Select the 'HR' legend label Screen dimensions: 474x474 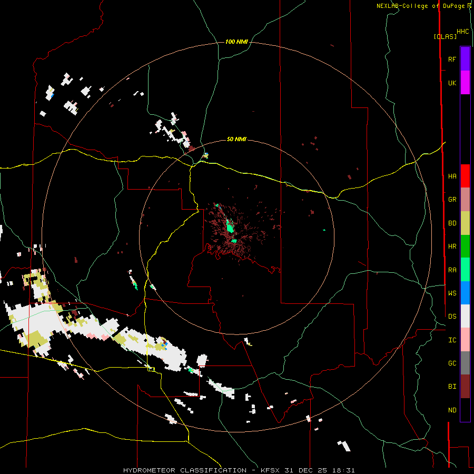pos(452,246)
